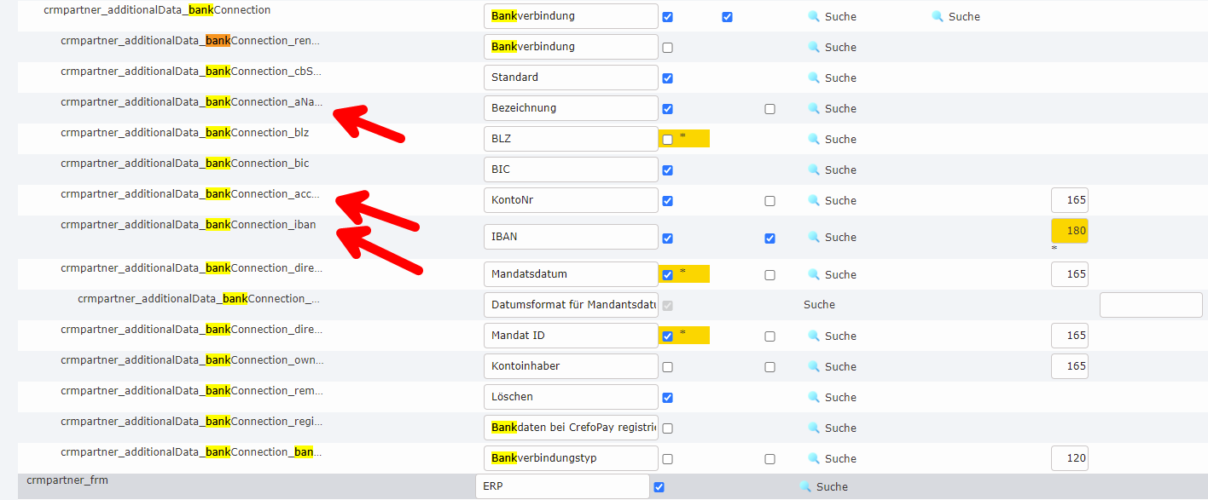This screenshot has width=1208, height=500.
Task: Click the magnifier icon in the BIC row
Action: 813,170
